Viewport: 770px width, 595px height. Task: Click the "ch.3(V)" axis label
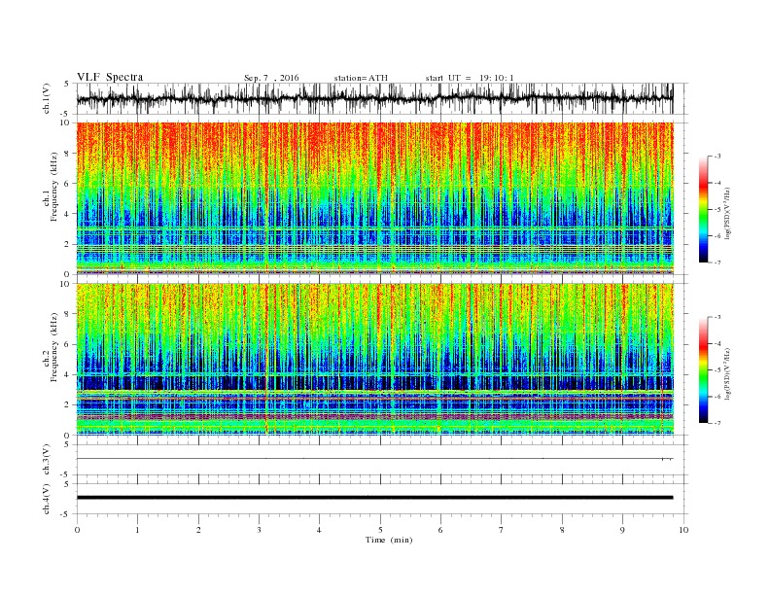(x=47, y=460)
